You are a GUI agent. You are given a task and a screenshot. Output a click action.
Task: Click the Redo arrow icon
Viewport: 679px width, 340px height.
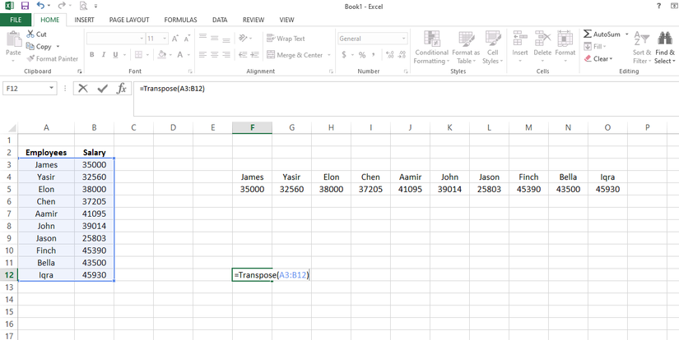(62, 6)
